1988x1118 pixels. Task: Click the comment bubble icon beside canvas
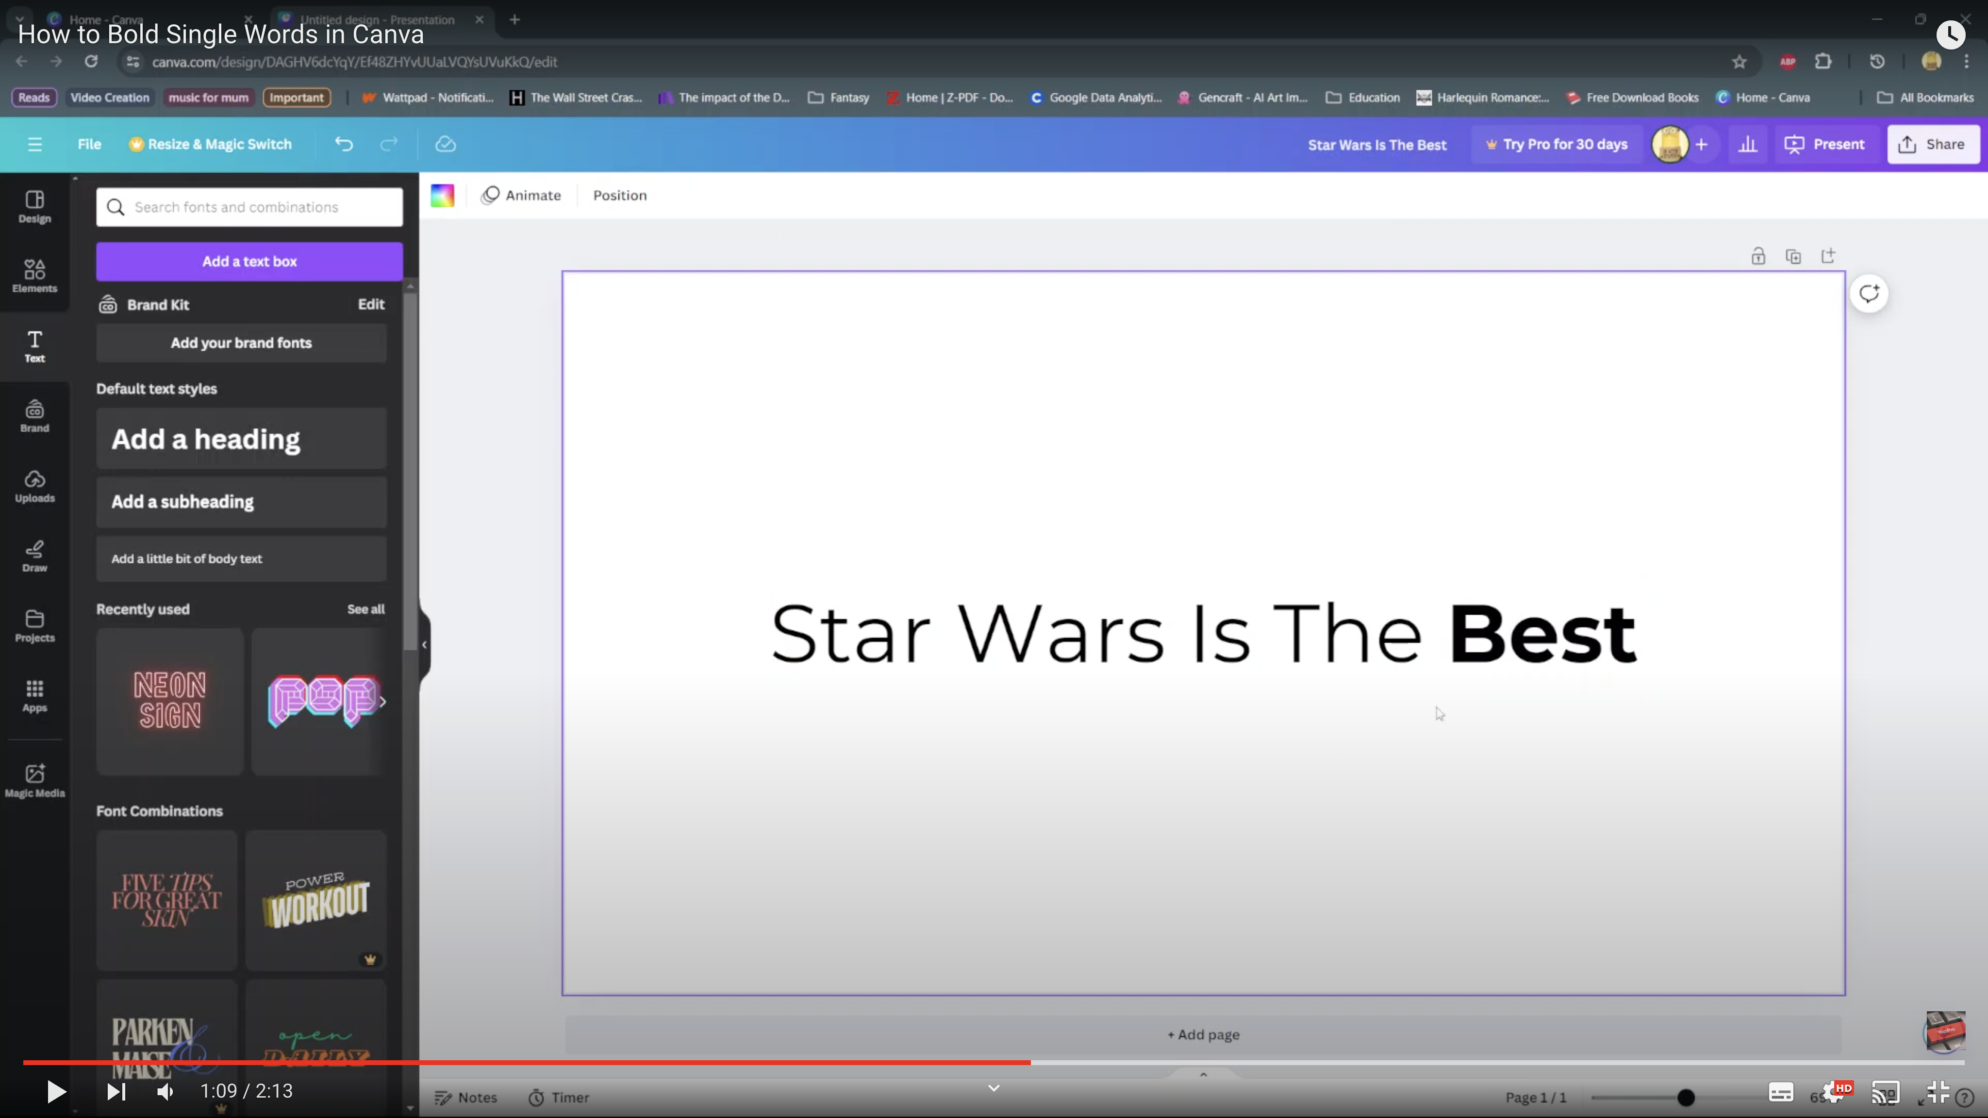click(x=1869, y=293)
